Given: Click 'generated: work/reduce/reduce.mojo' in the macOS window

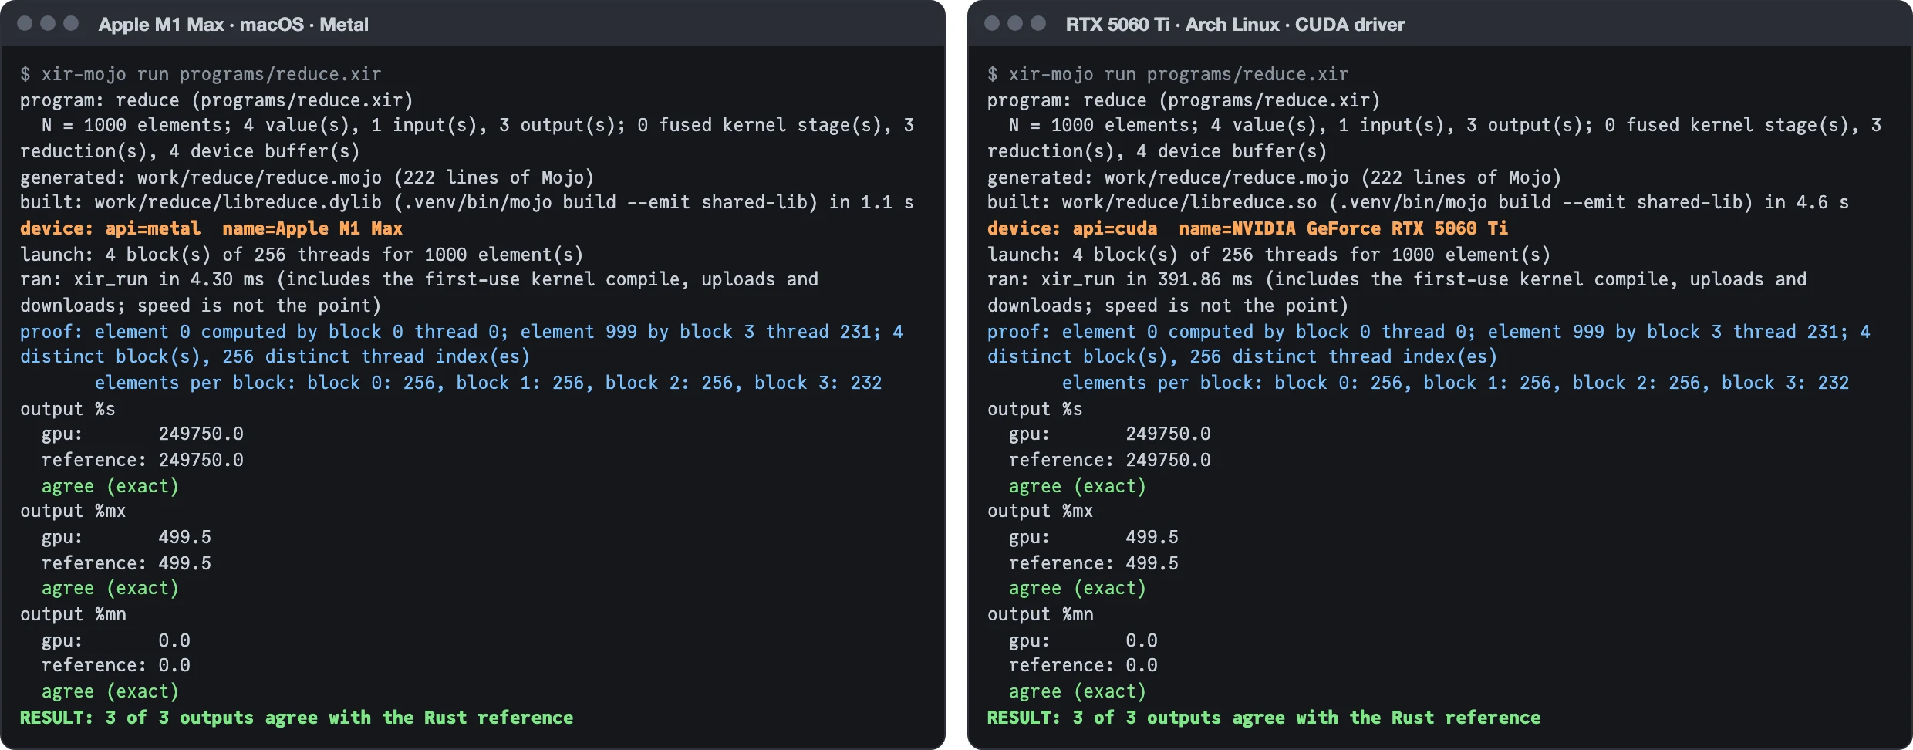Looking at the screenshot, I should coord(307,177).
